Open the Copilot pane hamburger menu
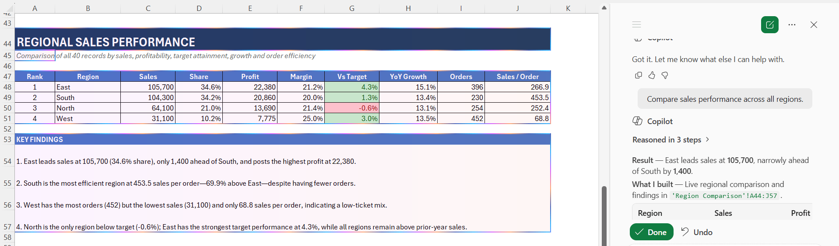The image size is (839, 246). tap(636, 24)
